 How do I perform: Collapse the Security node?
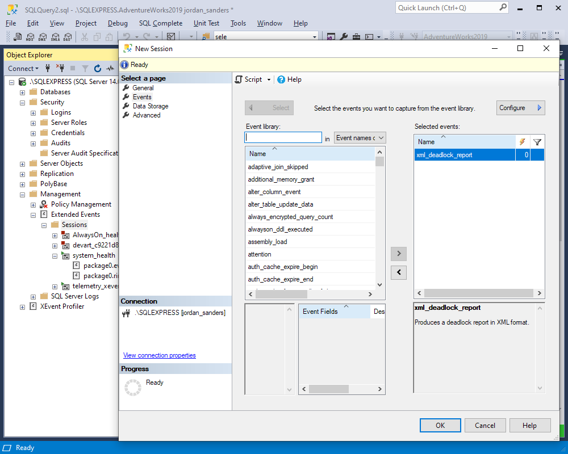tap(23, 103)
